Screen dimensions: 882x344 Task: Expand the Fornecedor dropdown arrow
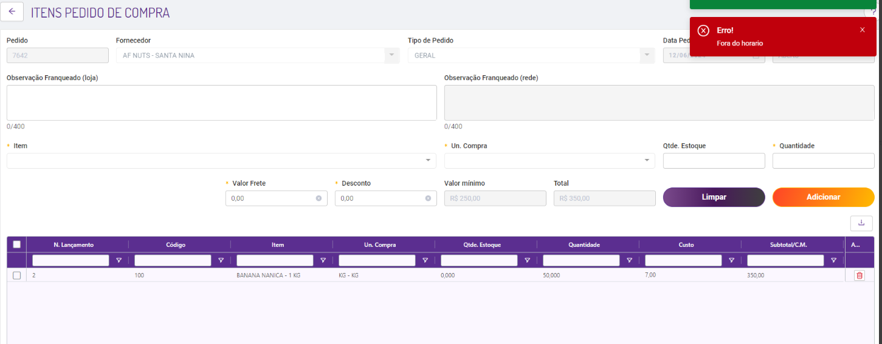click(390, 55)
